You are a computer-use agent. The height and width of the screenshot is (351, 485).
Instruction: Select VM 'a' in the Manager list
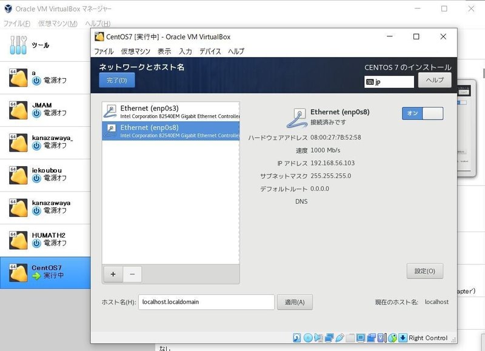[x=45, y=78]
